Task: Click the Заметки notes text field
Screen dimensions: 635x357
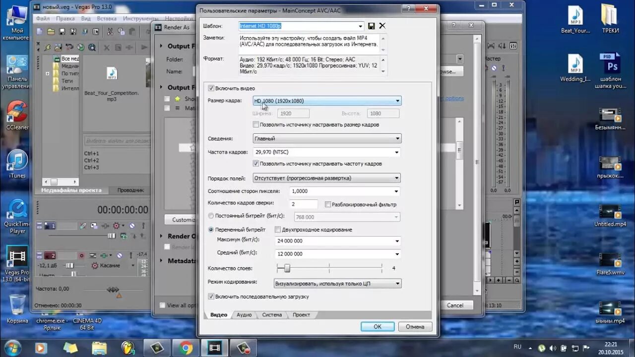Action: [313, 44]
